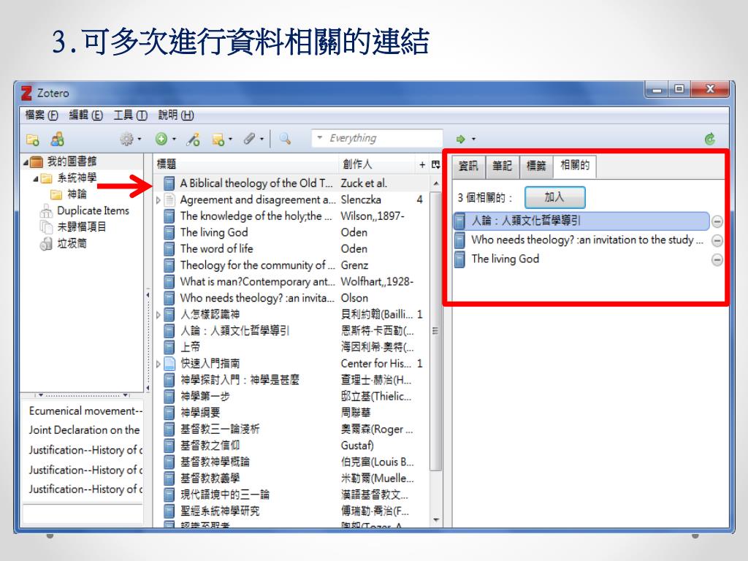Screen dimensions: 748x561
Task: Select item What is man?Contemporary ant...
Action: click(x=291, y=282)
